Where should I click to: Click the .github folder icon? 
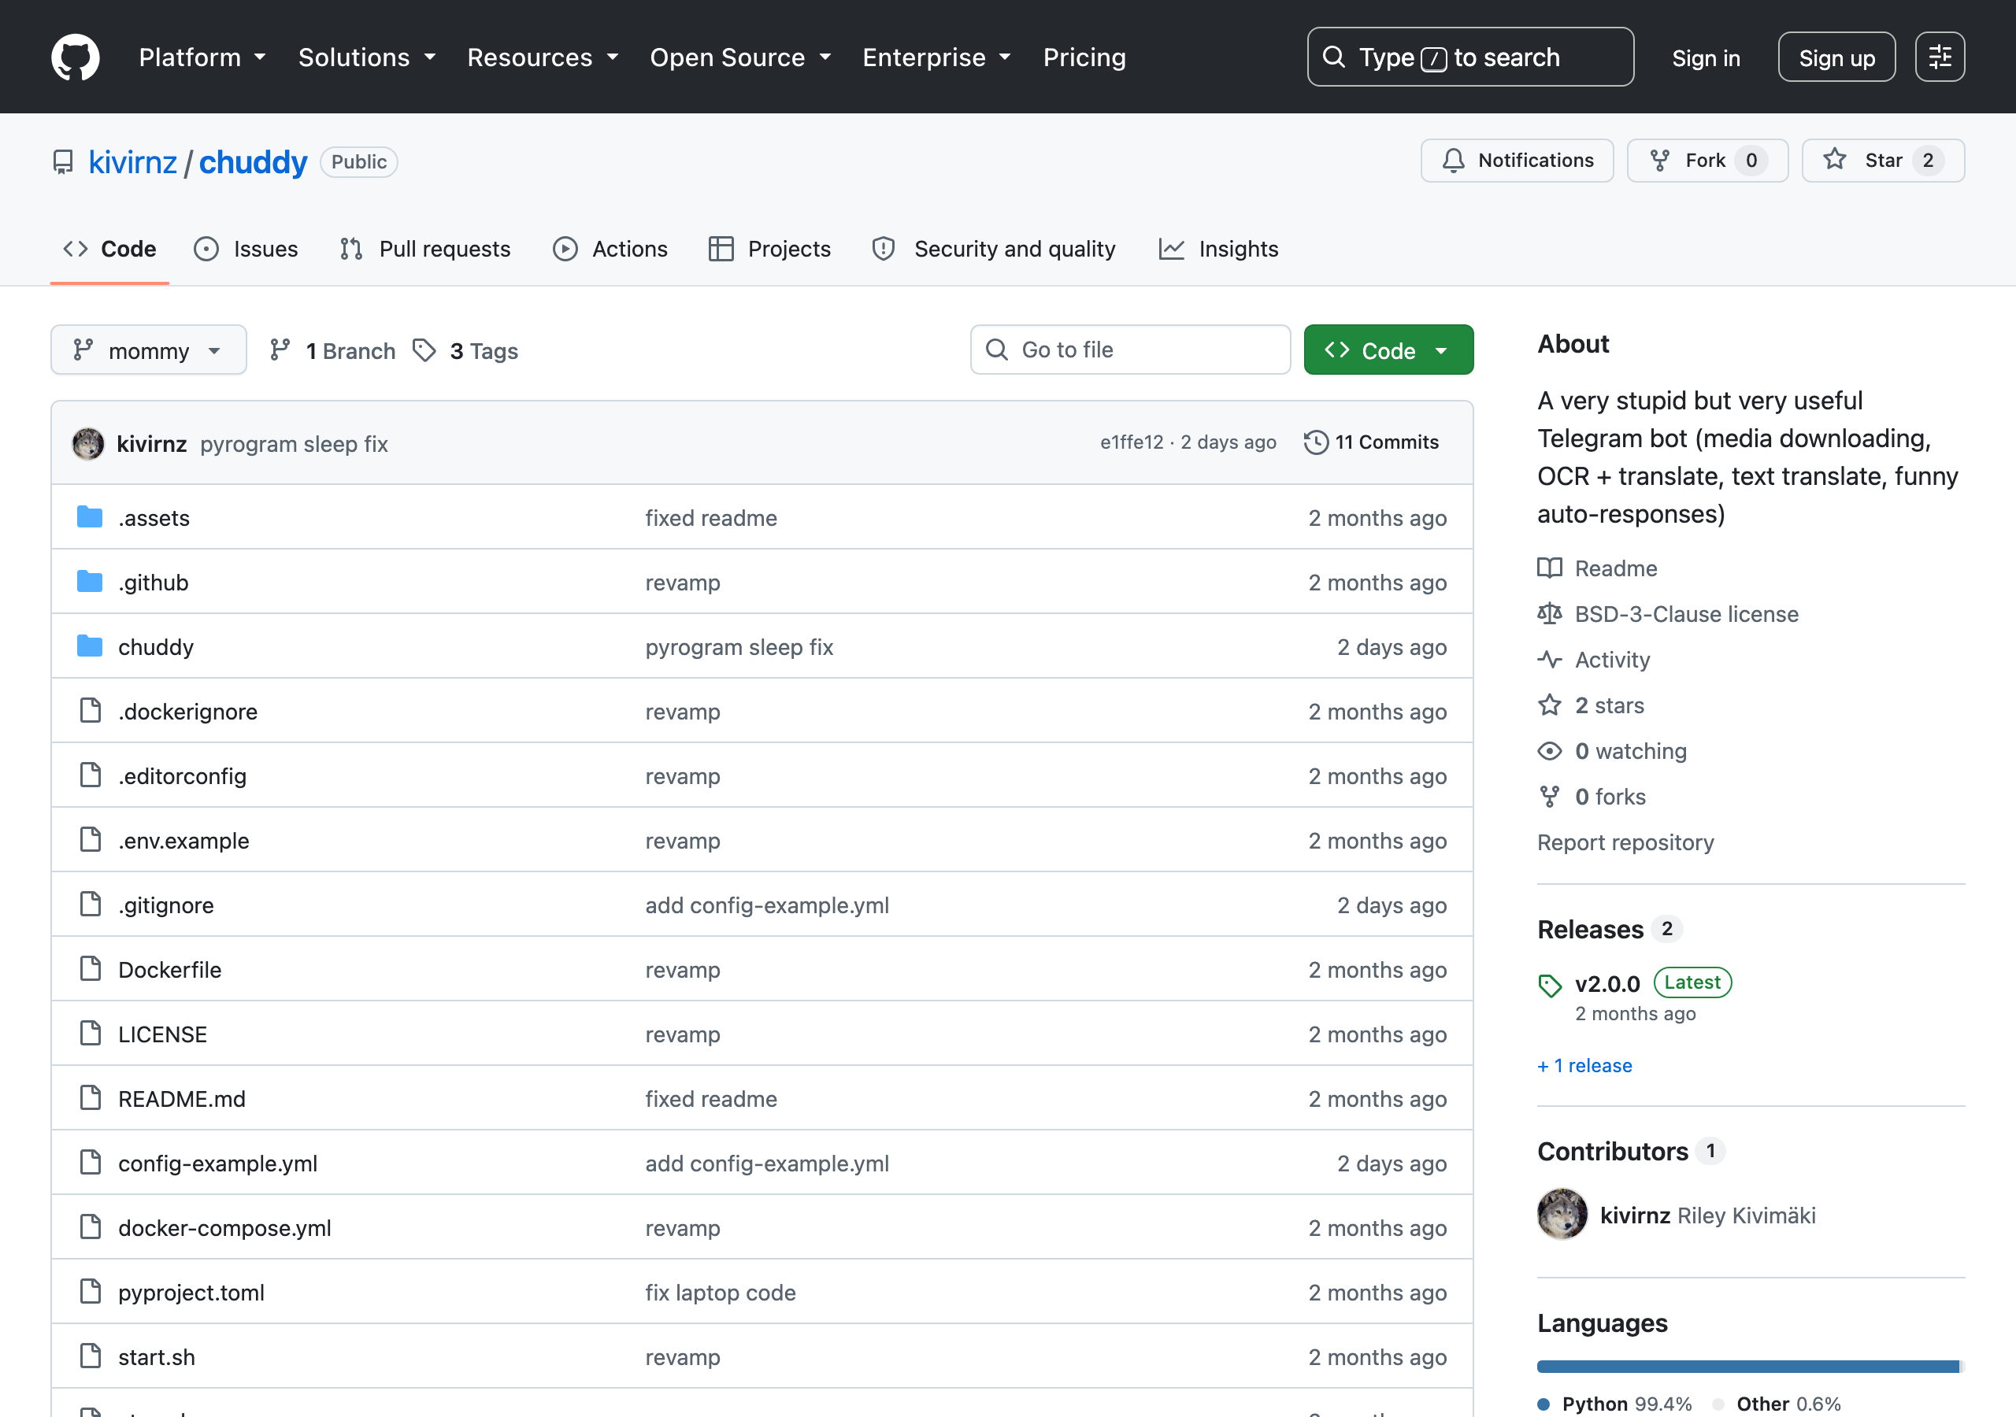[90, 581]
